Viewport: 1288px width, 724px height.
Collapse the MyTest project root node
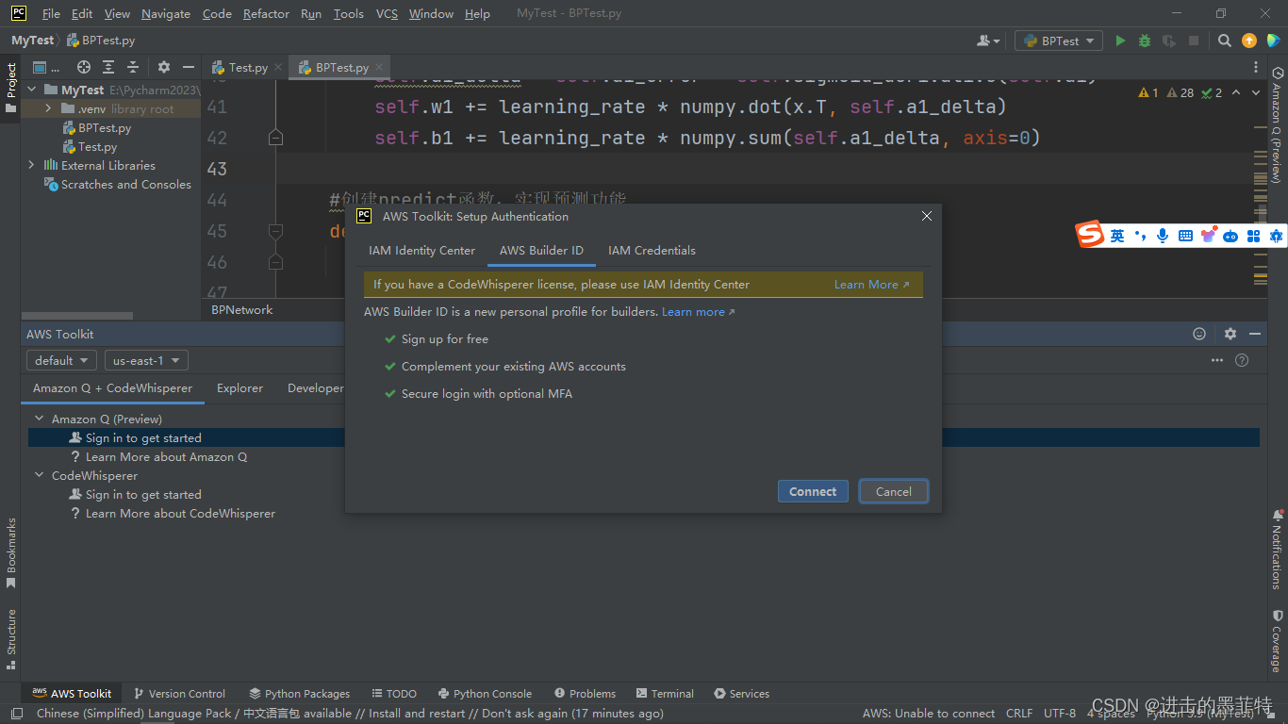(32, 90)
